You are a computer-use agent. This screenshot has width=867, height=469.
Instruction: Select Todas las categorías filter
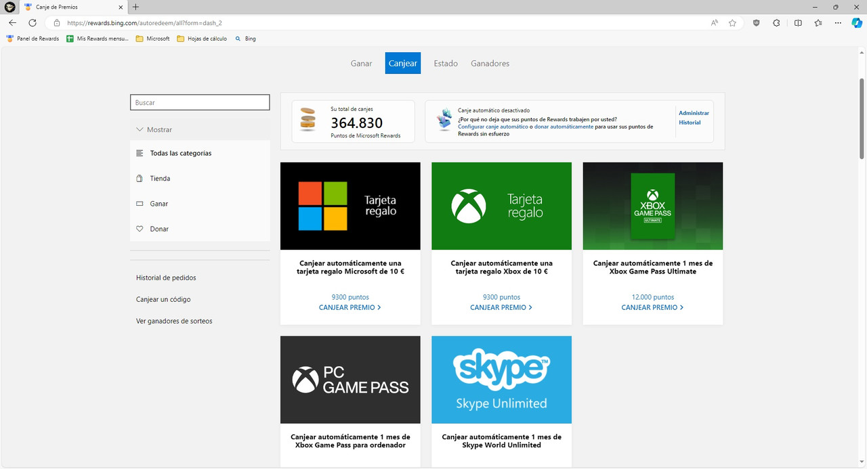coord(200,153)
